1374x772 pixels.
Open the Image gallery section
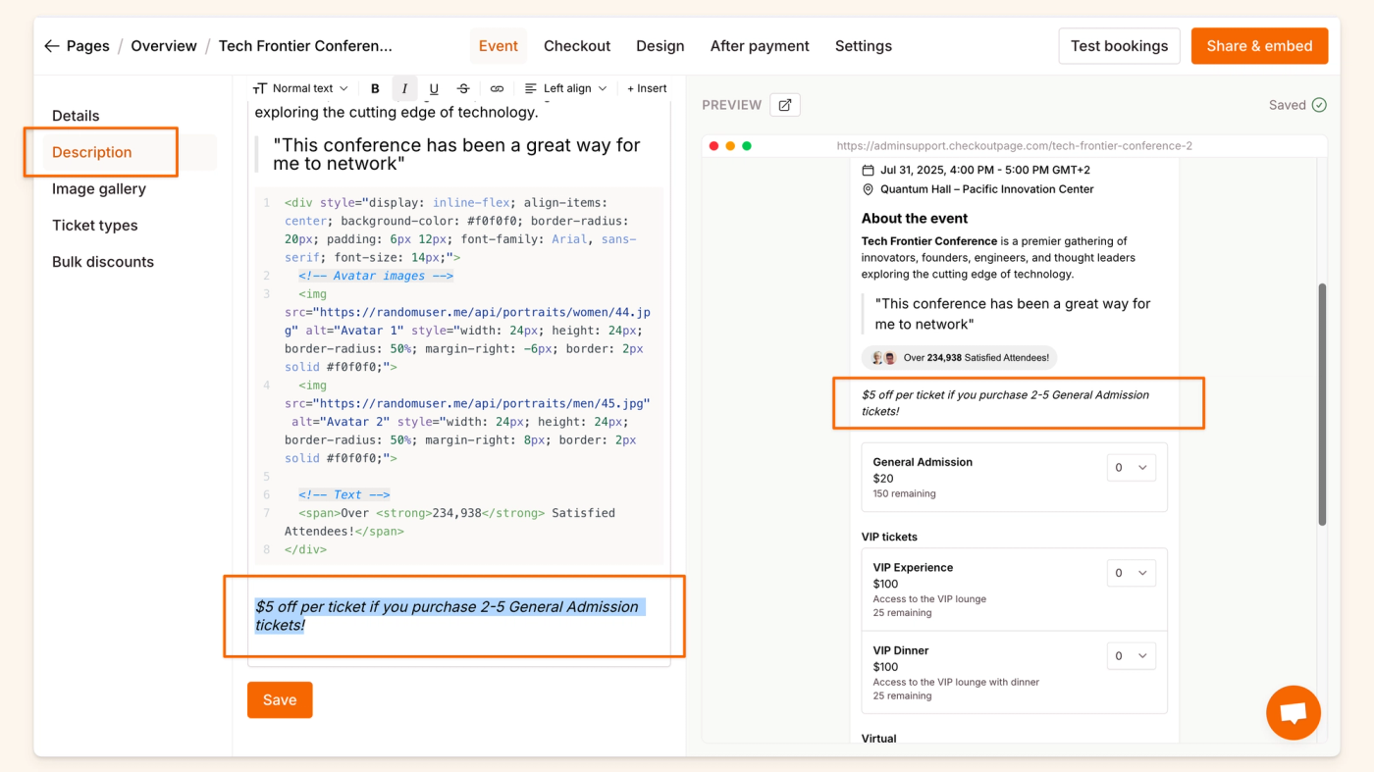(x=99, y=188)
